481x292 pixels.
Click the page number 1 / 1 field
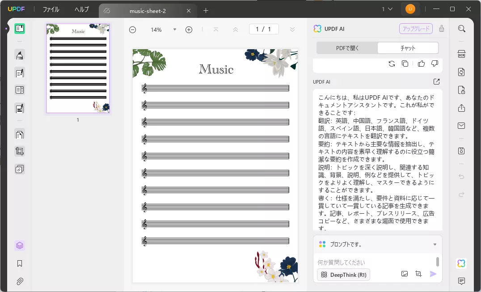point(263,29)
